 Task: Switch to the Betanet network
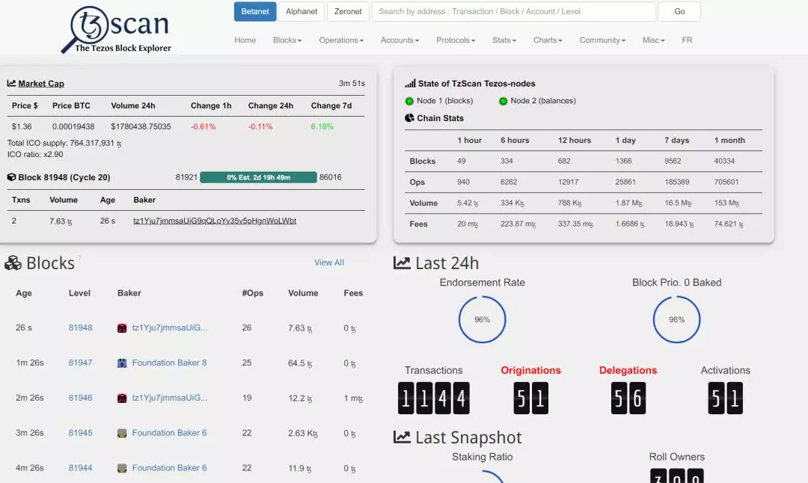click(255, 11)
